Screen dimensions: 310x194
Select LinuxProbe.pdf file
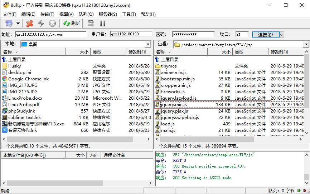(x=21, y=105)
